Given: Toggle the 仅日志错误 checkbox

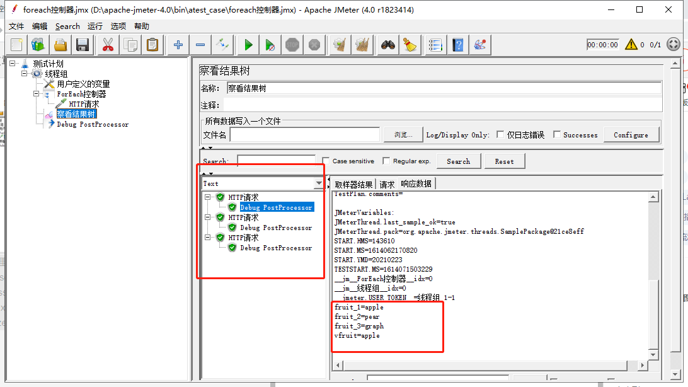Looking at the screenshot, I should (x=500, y=135).
